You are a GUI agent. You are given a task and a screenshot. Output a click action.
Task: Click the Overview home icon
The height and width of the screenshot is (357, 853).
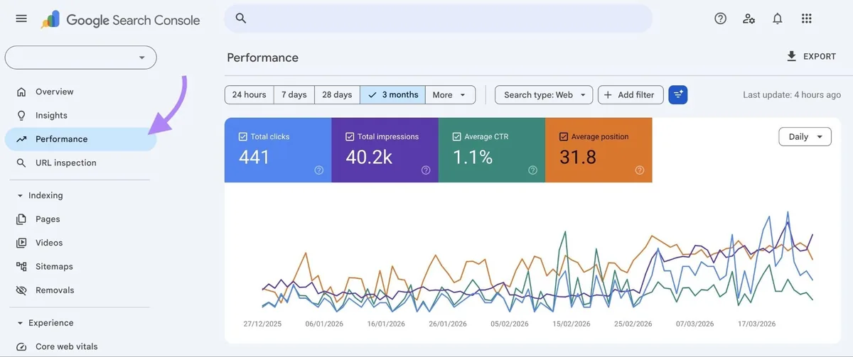pyautogui.click(x=21, y=92)
